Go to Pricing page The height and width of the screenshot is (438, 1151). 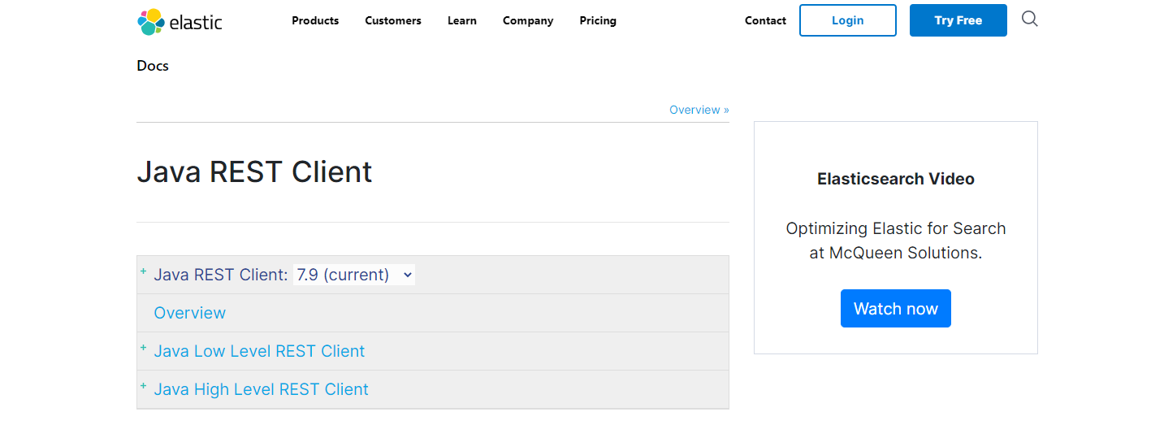click(598, 20)
